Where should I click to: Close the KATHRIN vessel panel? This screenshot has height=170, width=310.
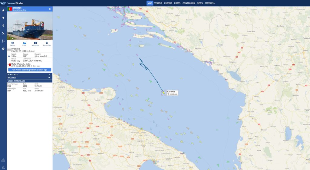50,9
